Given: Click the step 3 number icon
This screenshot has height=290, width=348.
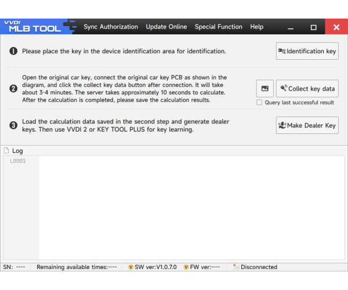Looking at the screenshot, I should coord(13,125).
